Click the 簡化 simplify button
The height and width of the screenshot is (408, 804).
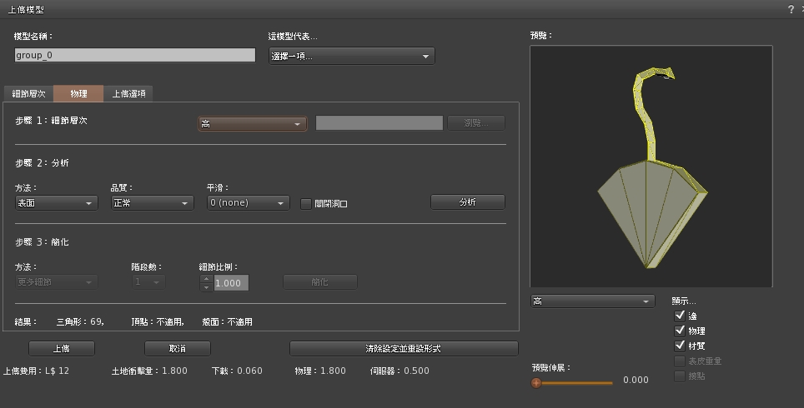pyautogui.click(x=320, y=282)
